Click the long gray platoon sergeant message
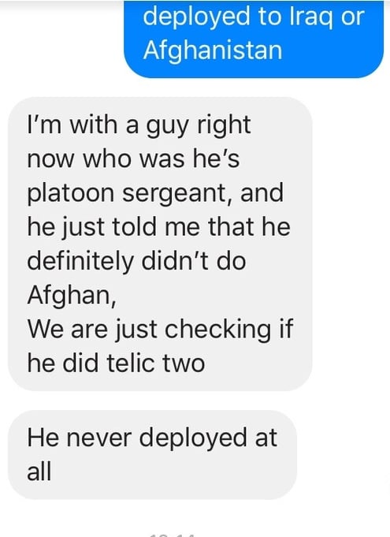 [160, 244]
